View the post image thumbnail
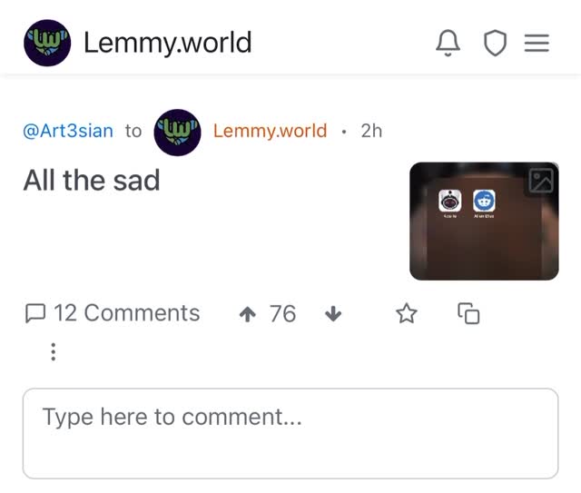 pos(484,221)
